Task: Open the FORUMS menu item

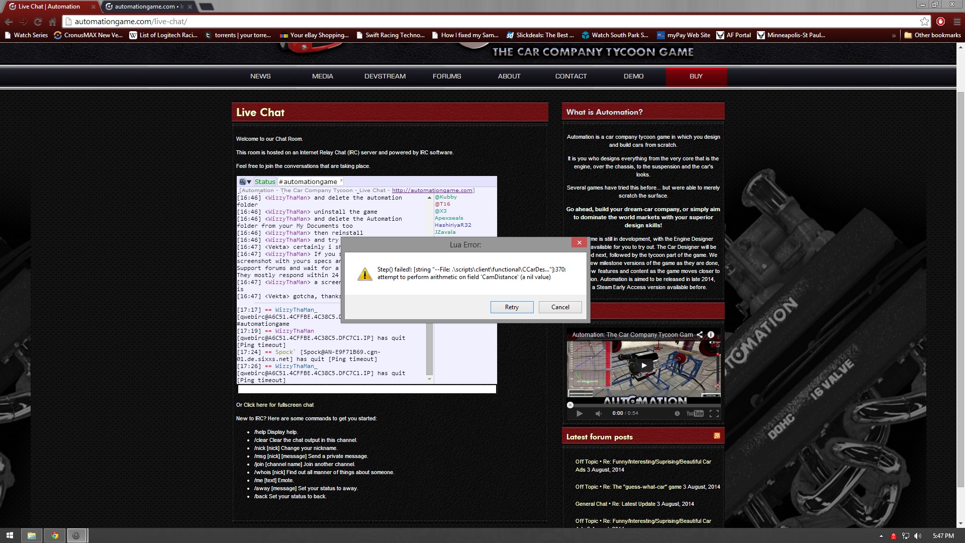Action: click(447, 76)
